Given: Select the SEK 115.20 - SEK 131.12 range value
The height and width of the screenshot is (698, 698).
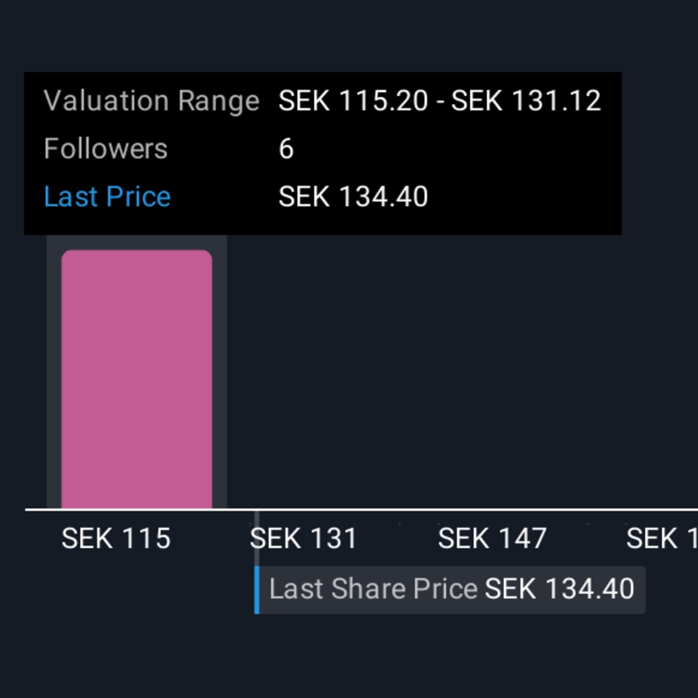Looking at the screenshot, I should 440,101.
